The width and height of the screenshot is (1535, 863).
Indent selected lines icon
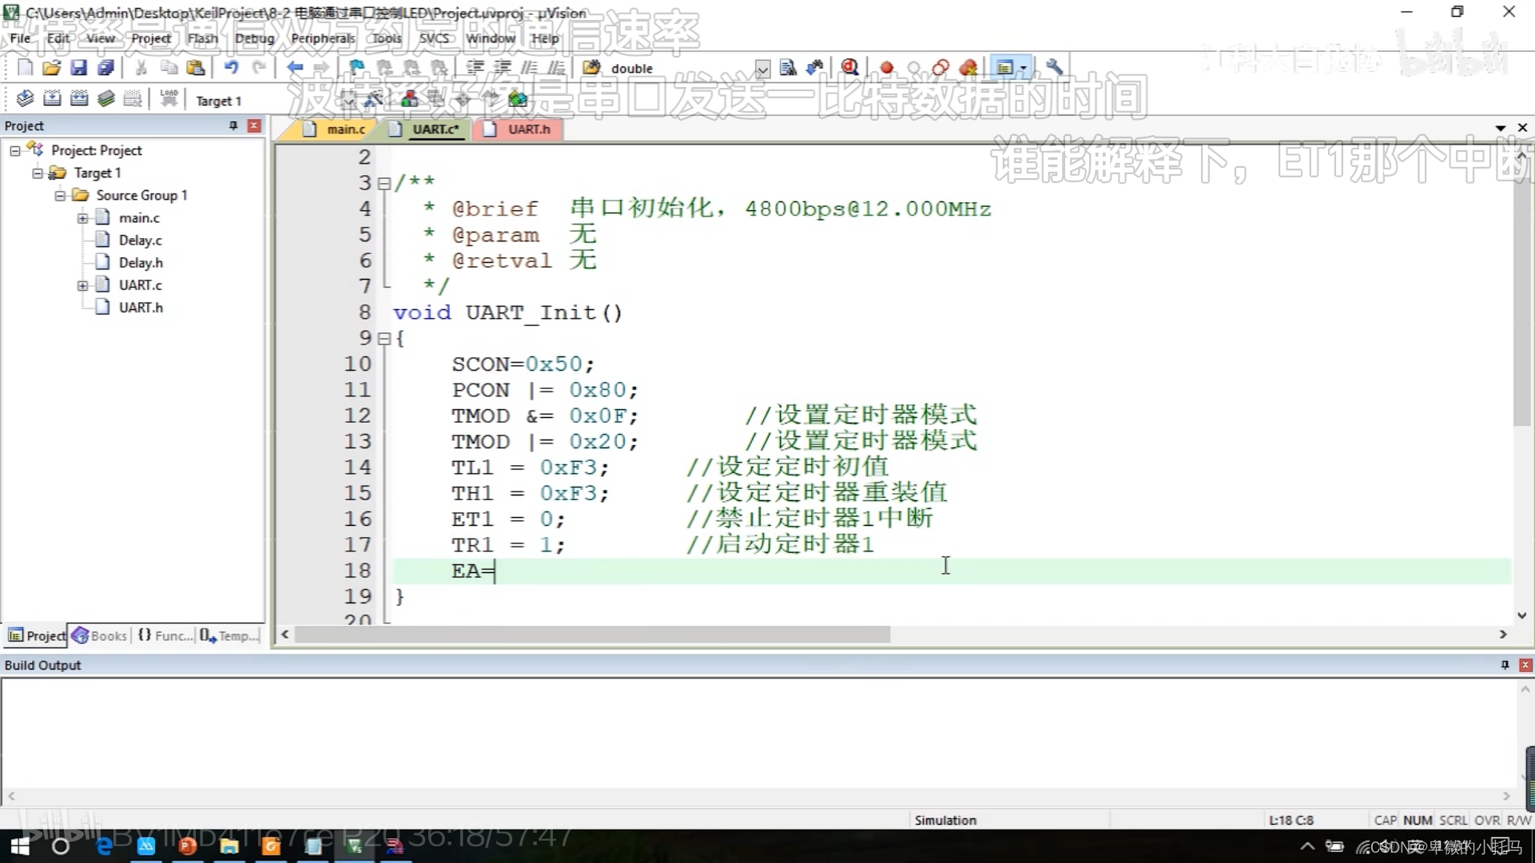pyautogui.click(x=475, y=68)
